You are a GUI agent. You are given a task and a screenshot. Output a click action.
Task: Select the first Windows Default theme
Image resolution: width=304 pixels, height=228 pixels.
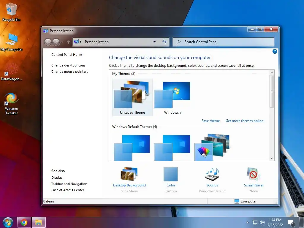(132, 147)
